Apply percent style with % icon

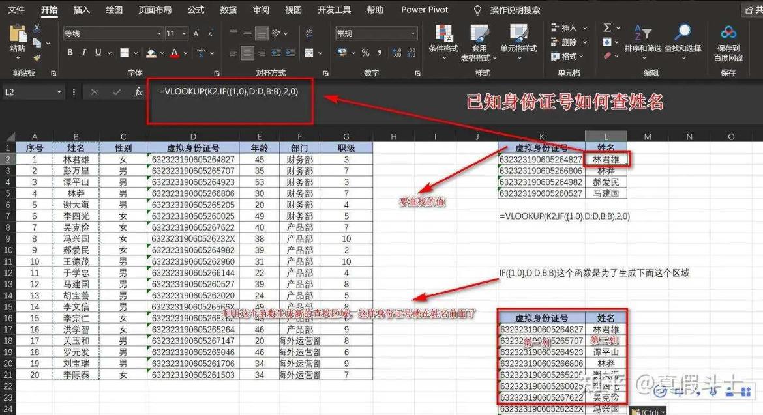point(365,53)
